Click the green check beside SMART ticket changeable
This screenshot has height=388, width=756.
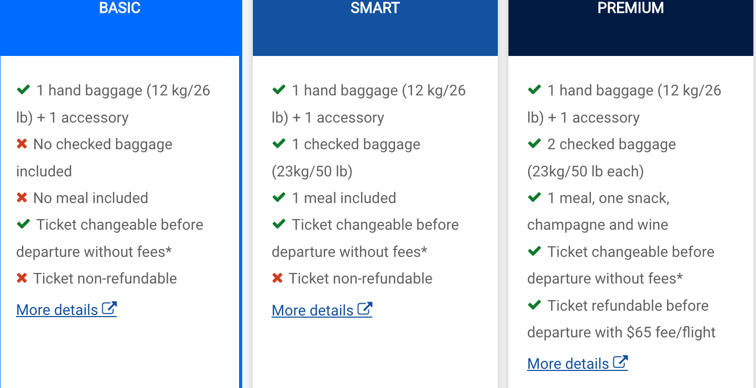point(279,224)
